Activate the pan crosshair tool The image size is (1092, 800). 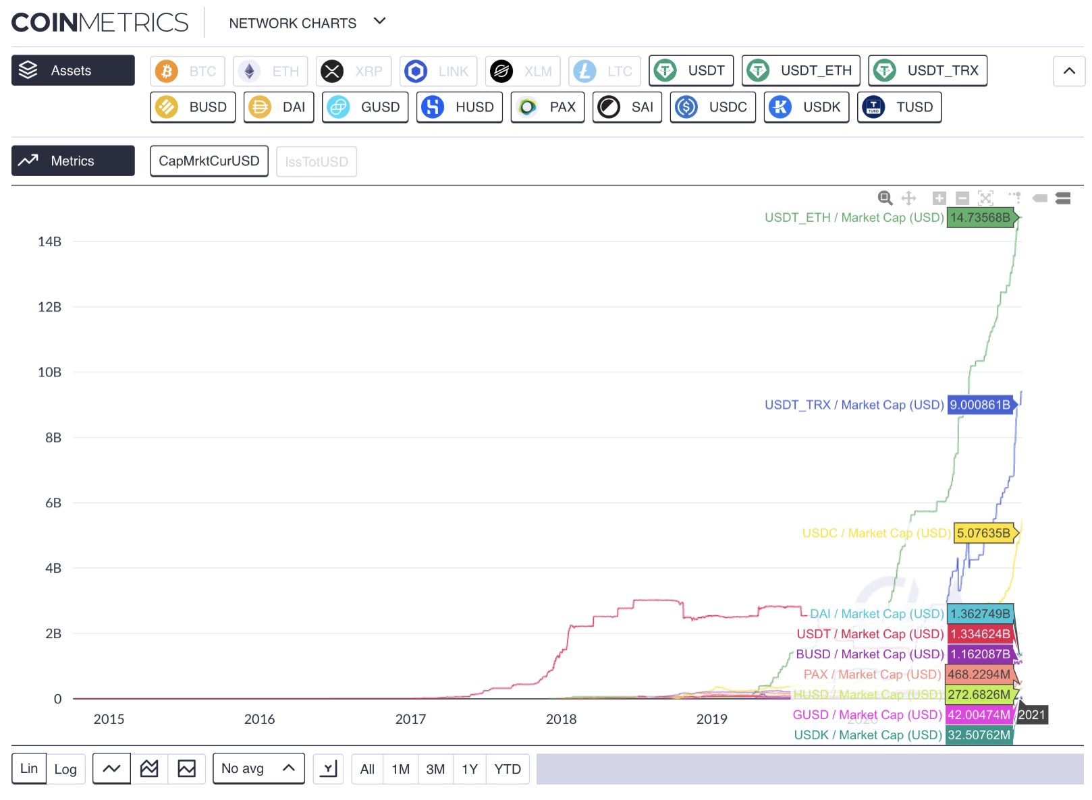(x=908, y=198)
